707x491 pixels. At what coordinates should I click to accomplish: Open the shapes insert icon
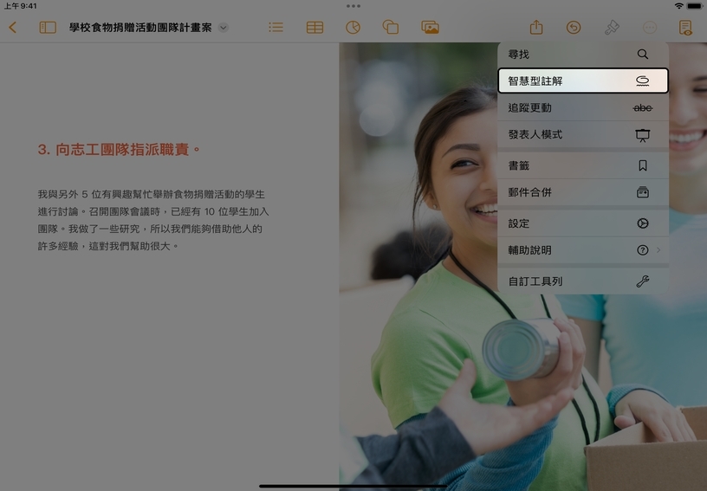pos(391,28)
